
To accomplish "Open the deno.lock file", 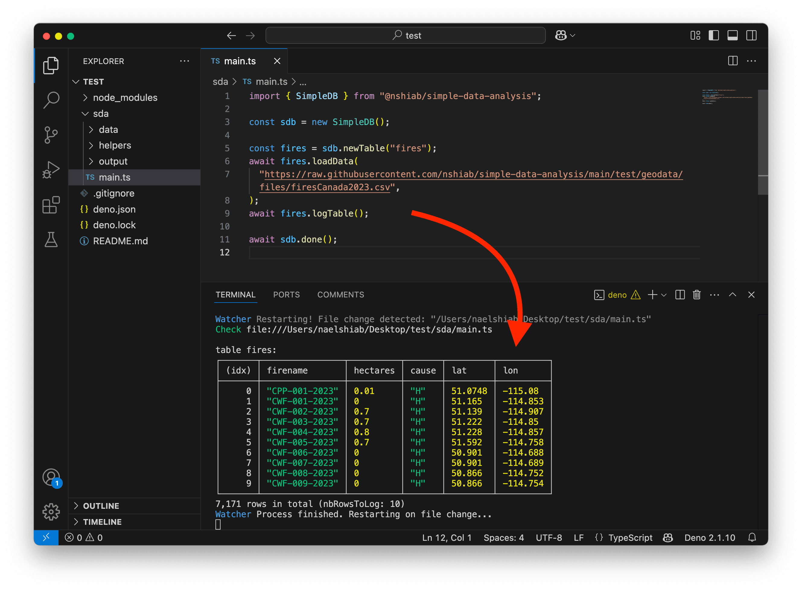I will [134, 225].
